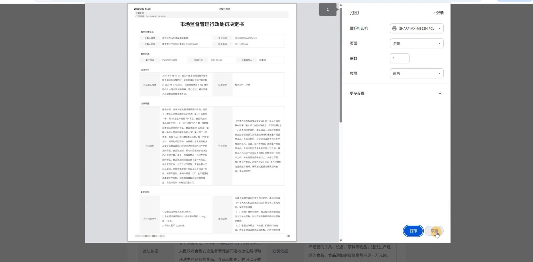
Task: Click the 份数 copies input field
Action: [399, 58]
